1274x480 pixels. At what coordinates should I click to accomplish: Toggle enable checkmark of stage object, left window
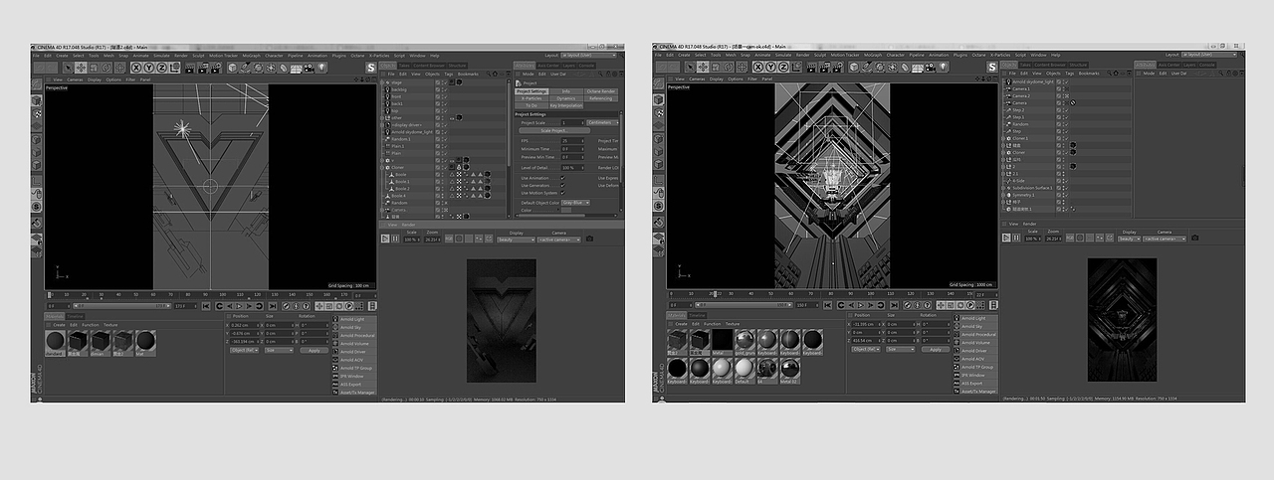(446, 82)
